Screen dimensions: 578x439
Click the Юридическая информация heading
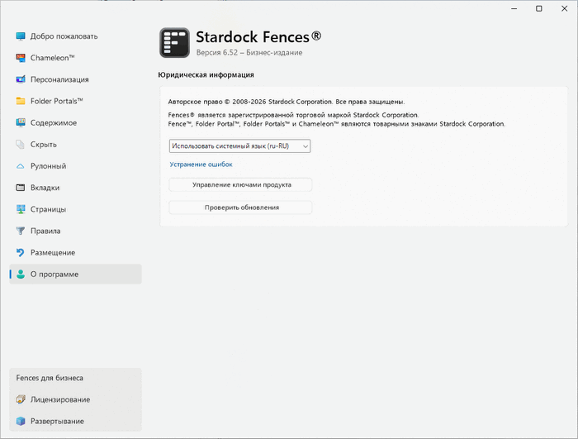pyautogui.click(x=206, y=75)
